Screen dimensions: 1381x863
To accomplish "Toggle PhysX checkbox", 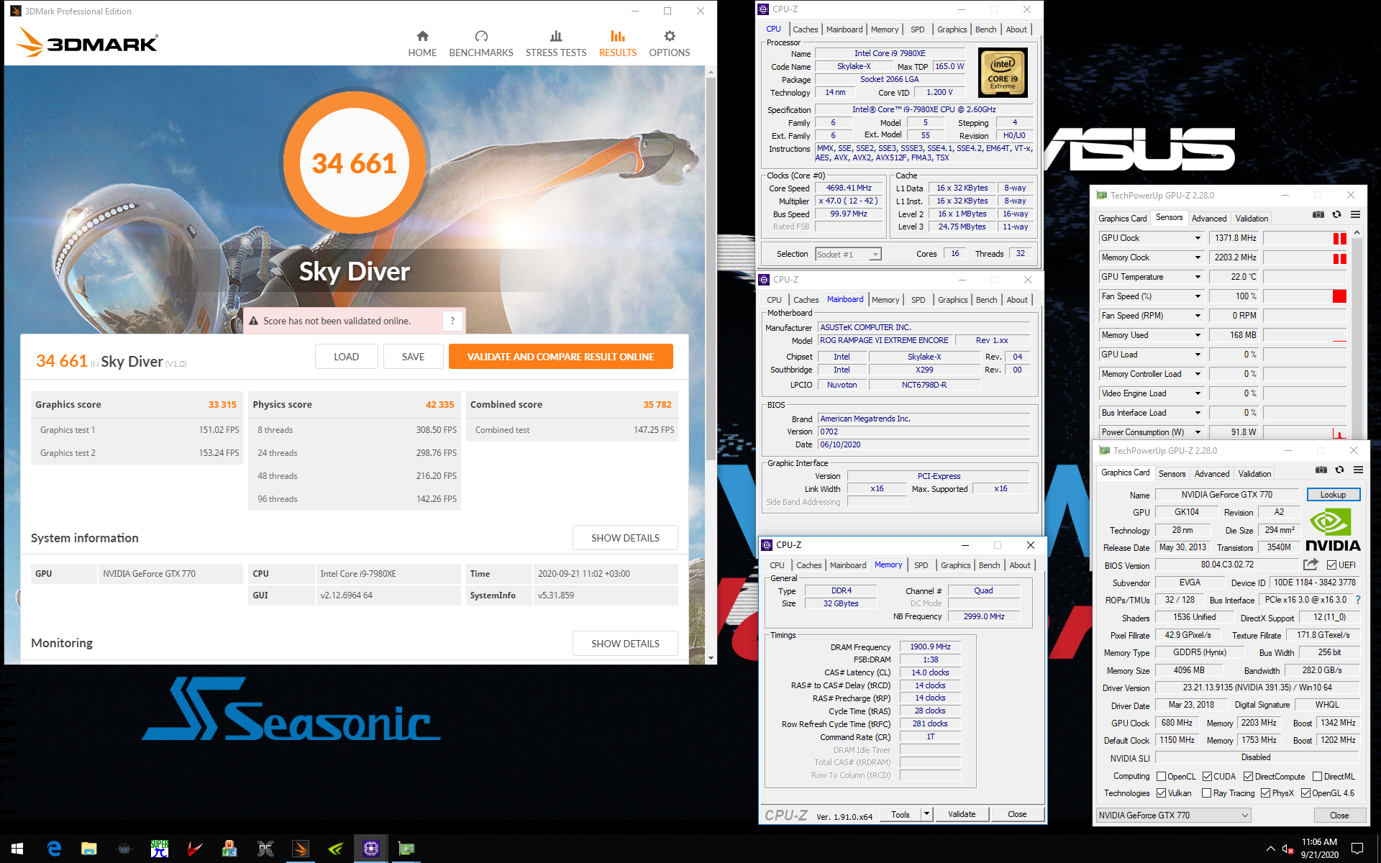I will [1265, 793].
